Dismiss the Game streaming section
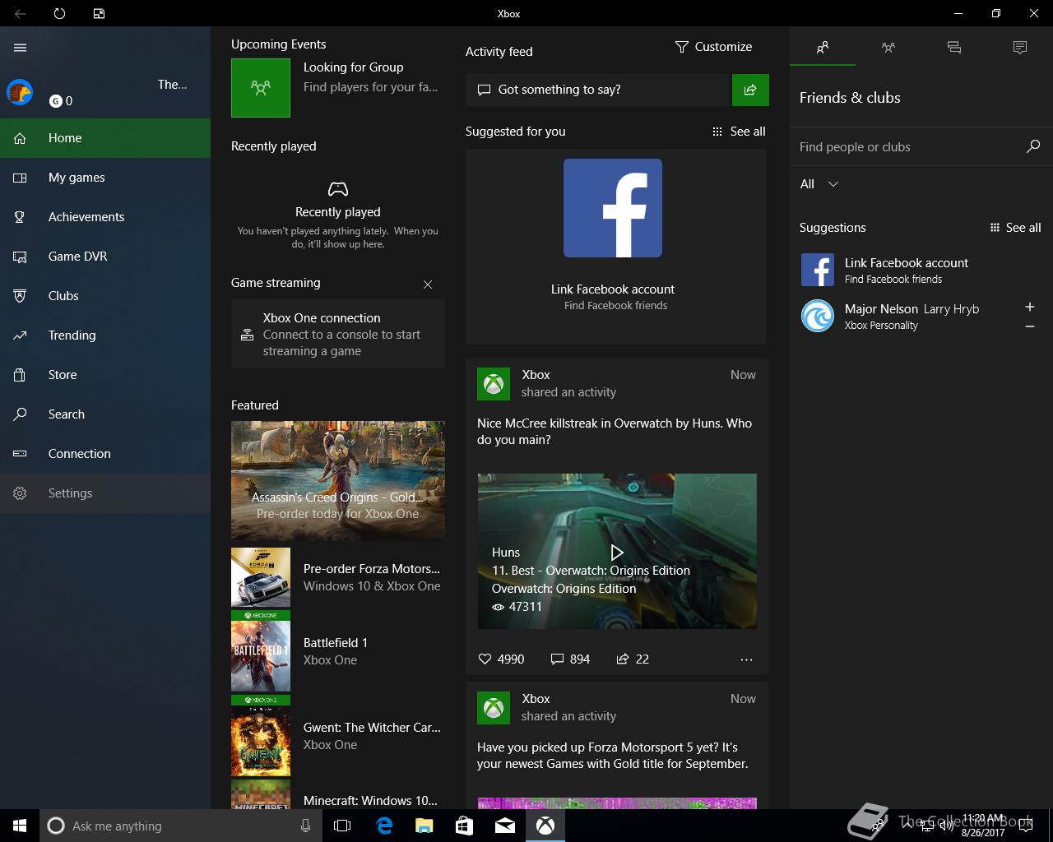1053x842 pixels. [428, 285]
